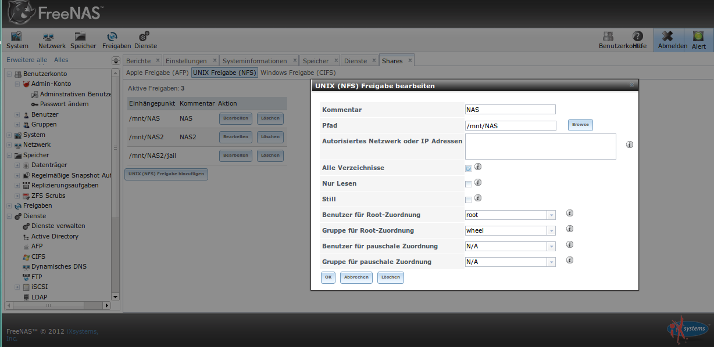The height and width of the screenshot is (347, 714).
Task: Click into the Pfad text field
Action: [510, 125]
